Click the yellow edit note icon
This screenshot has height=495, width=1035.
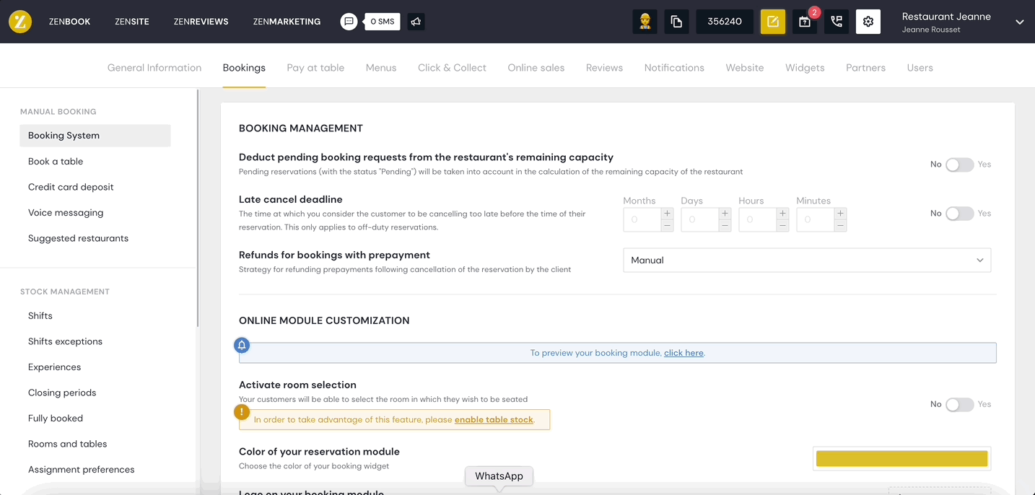[x=773, y=22]
